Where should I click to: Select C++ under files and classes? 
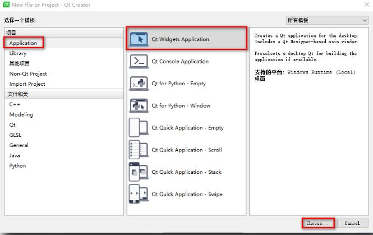[15, 104]
